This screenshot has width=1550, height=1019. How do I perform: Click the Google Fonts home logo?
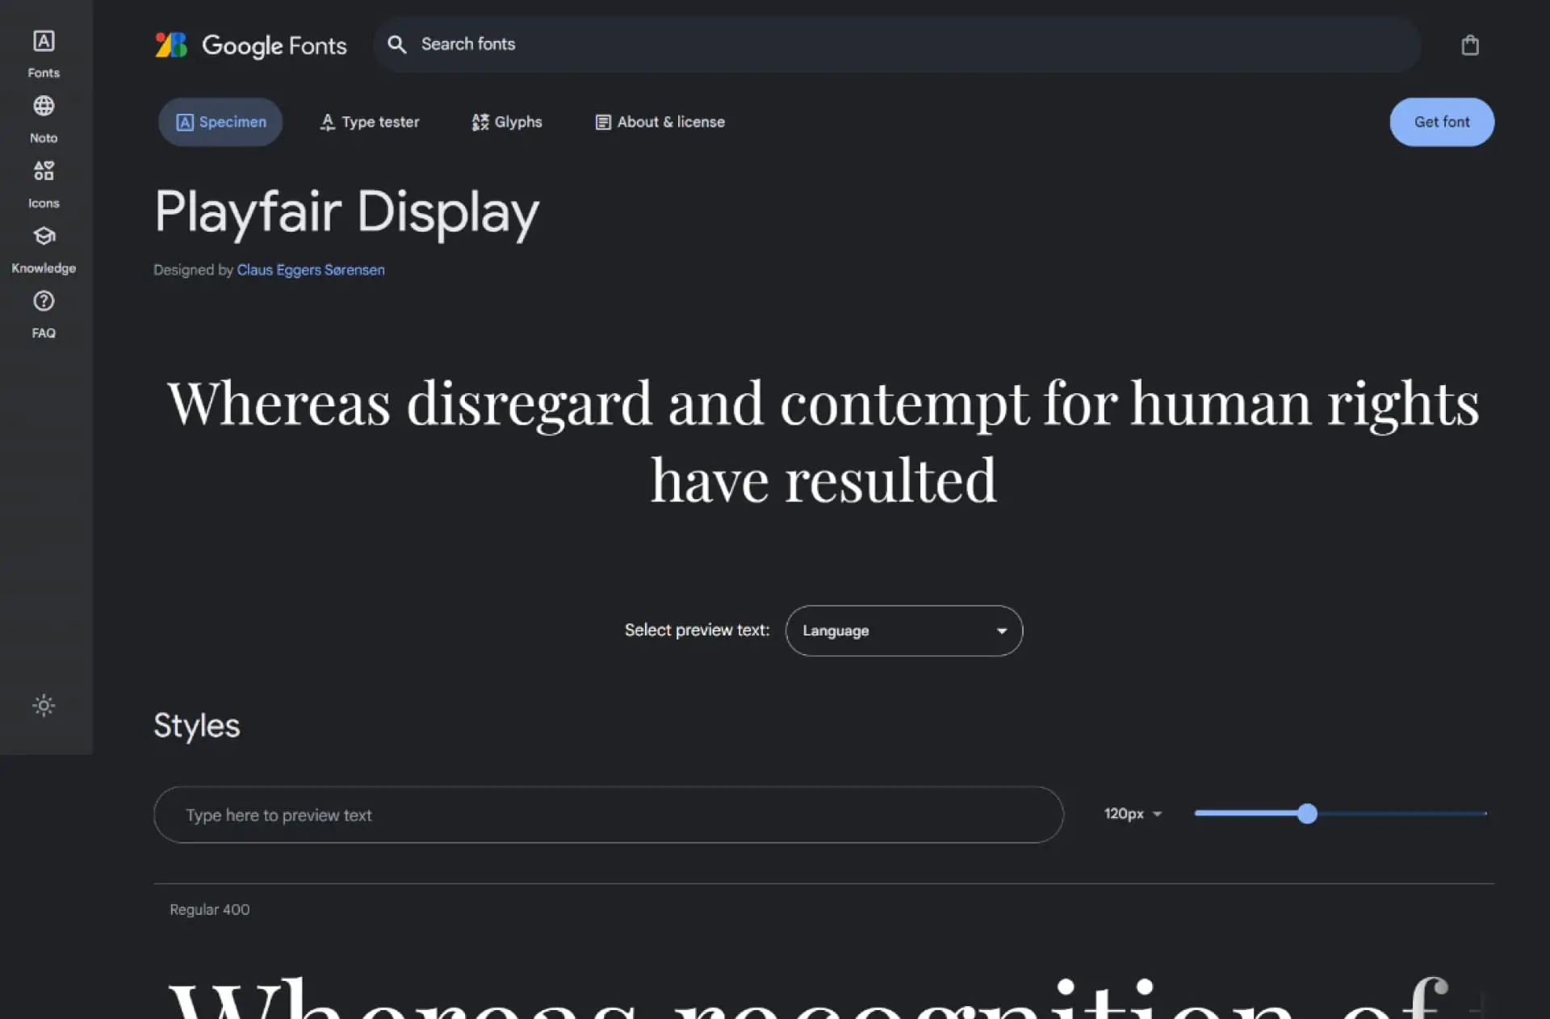(x=249, y=44)
